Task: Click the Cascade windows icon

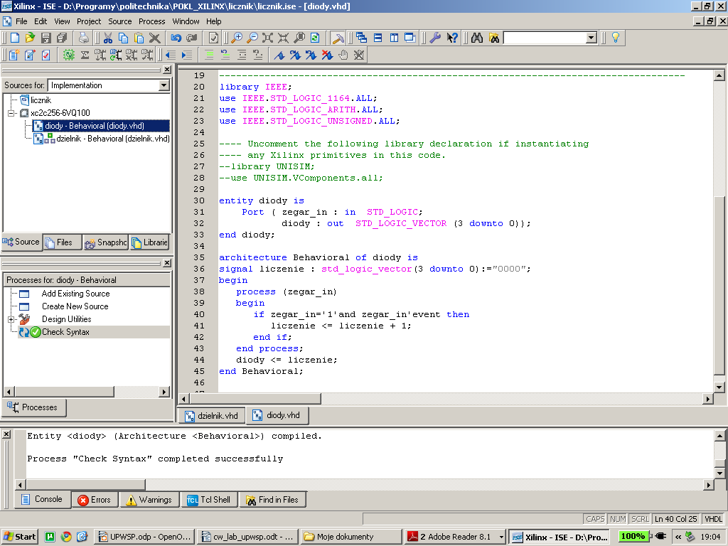Action: [x=362, y=38]
